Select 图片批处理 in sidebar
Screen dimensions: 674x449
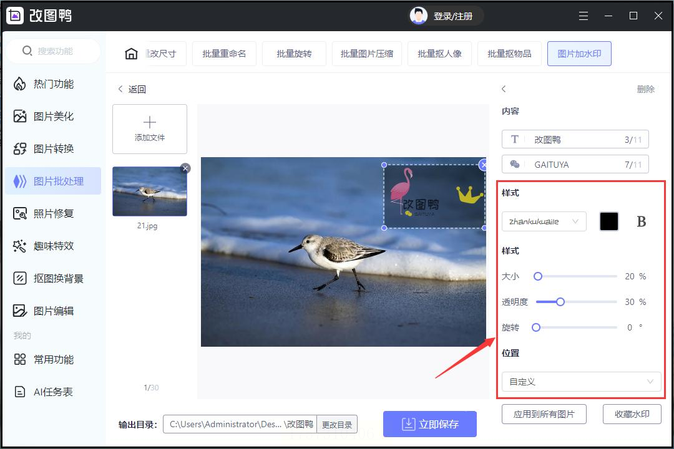tap(53, 181)
